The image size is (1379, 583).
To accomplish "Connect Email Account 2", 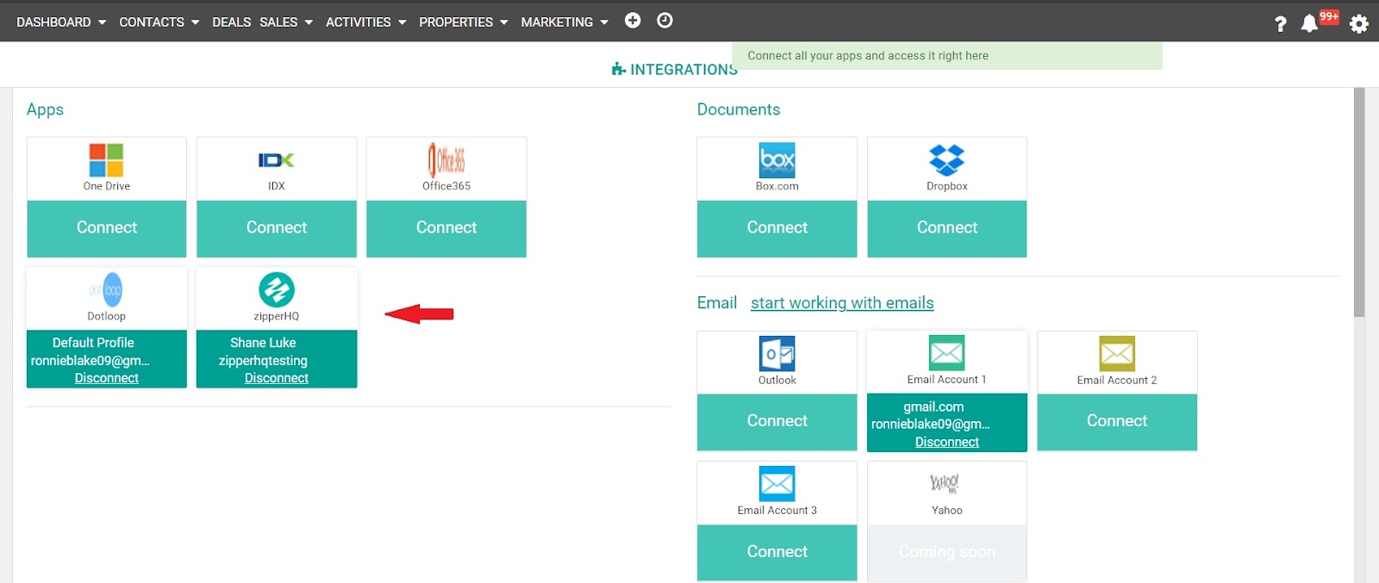I will [x=1116, y=421].
